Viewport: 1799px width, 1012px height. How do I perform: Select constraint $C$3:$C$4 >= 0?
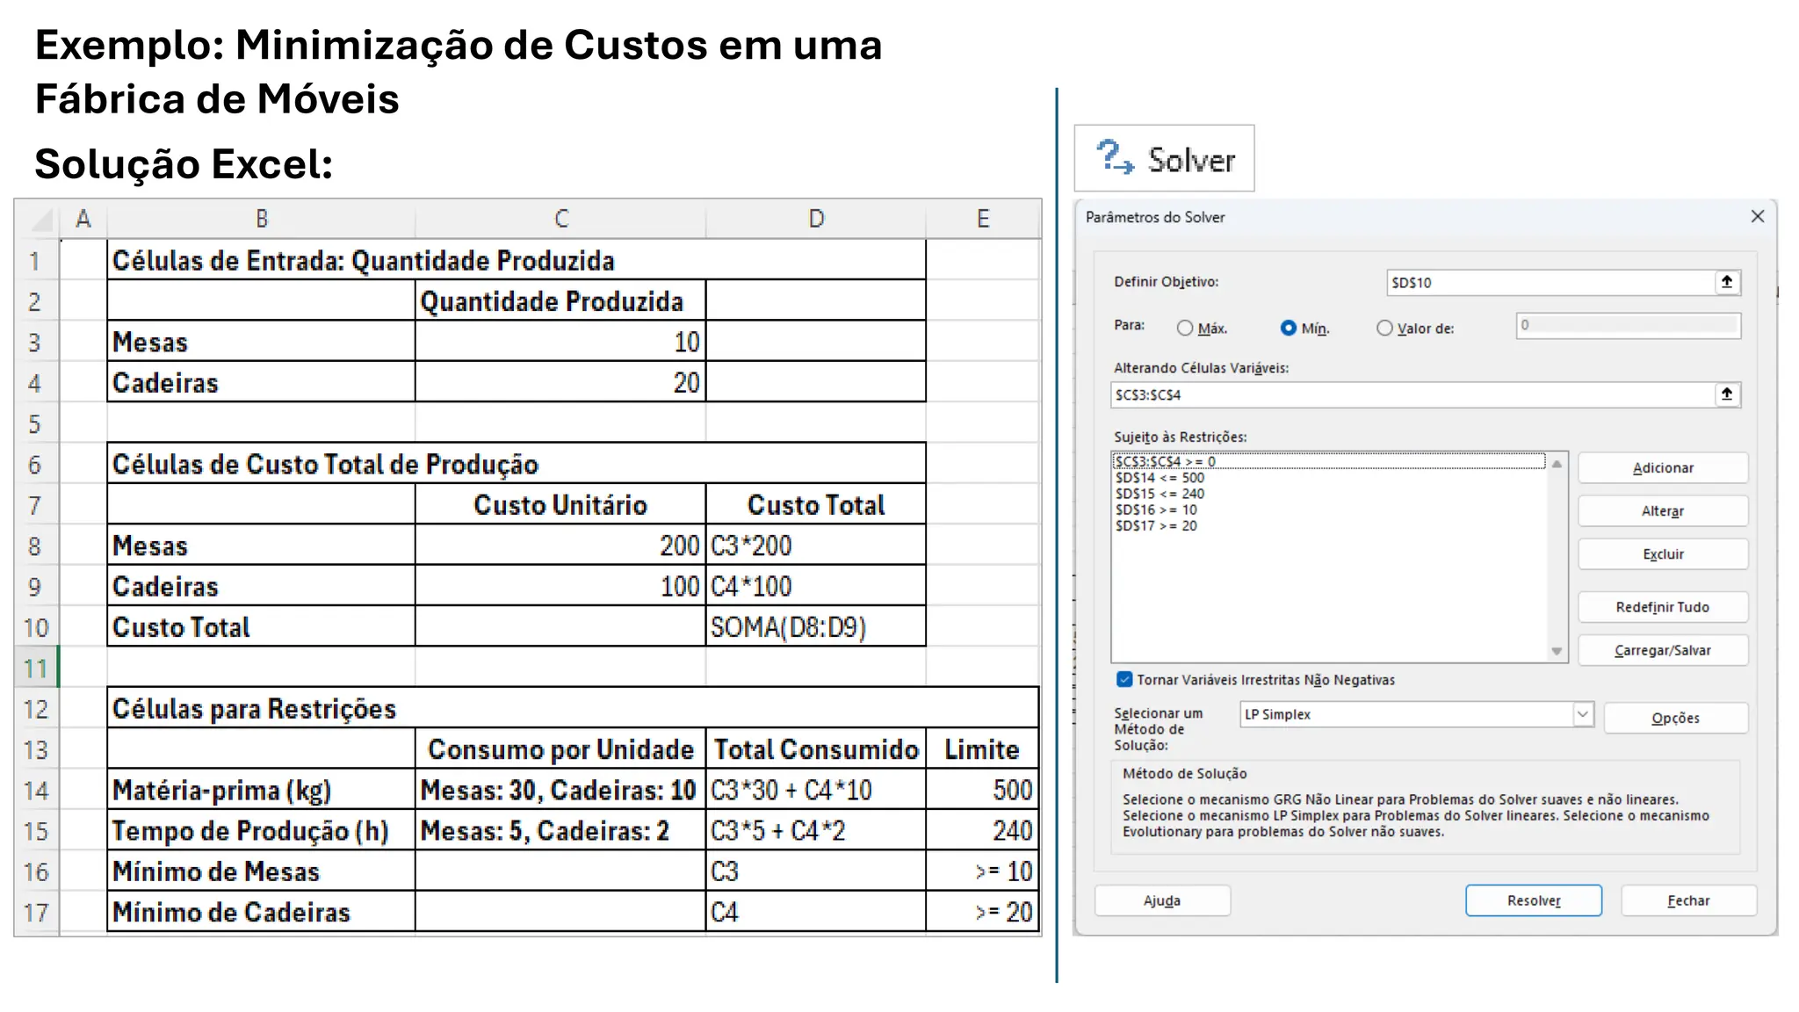tap(1329, 461)
